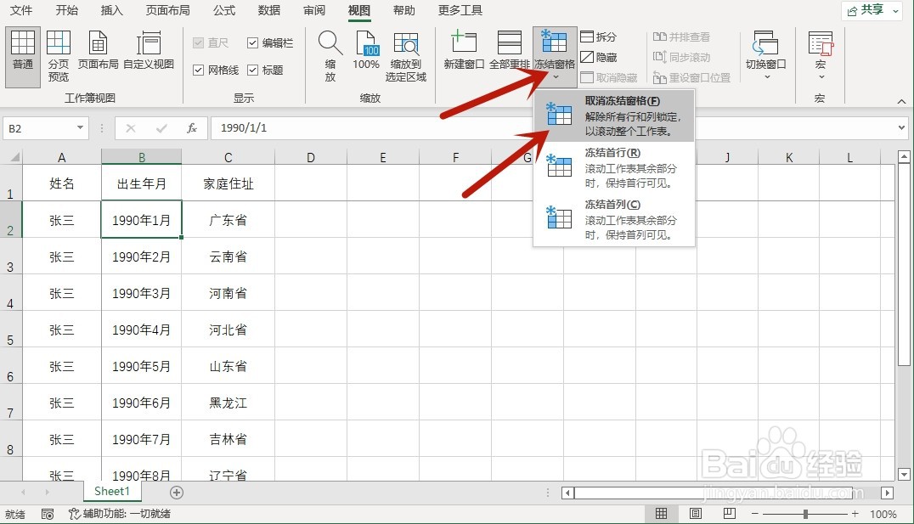
Task: Click the insert function fx icon
Action: [192, 128]
